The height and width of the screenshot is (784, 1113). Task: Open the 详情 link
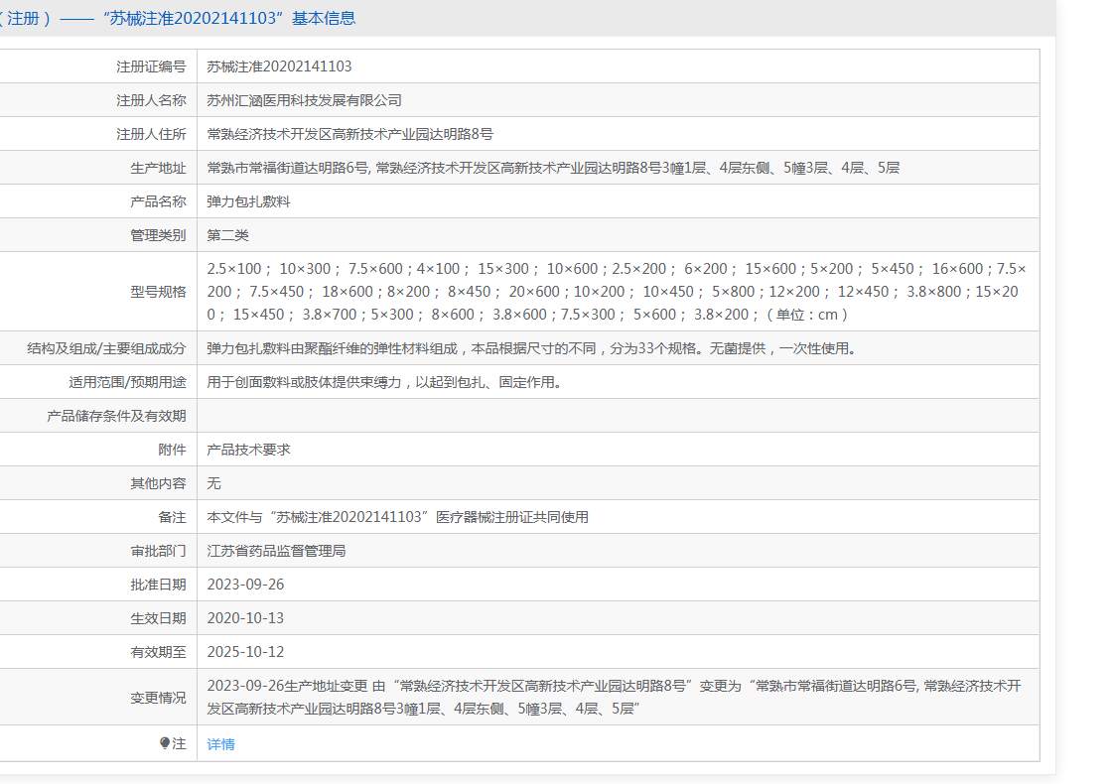click(220, 744)
